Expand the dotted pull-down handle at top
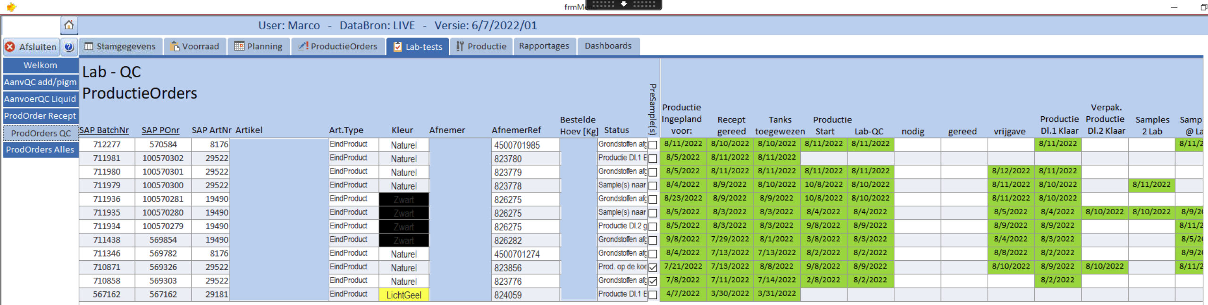This screenshot has width=1208, height=305. click(623, 4)
